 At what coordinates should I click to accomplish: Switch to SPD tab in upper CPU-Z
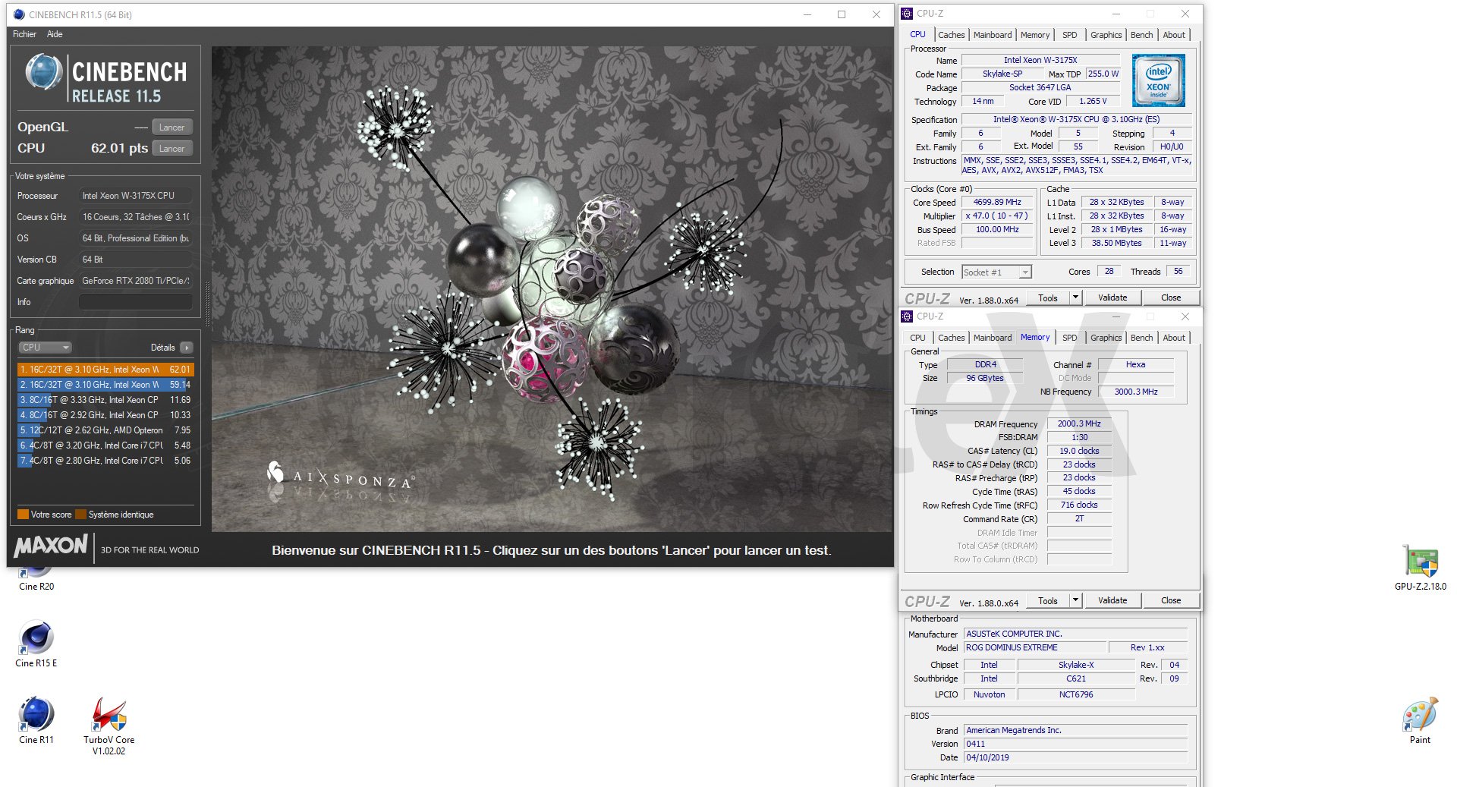[x=1069, y=35]
